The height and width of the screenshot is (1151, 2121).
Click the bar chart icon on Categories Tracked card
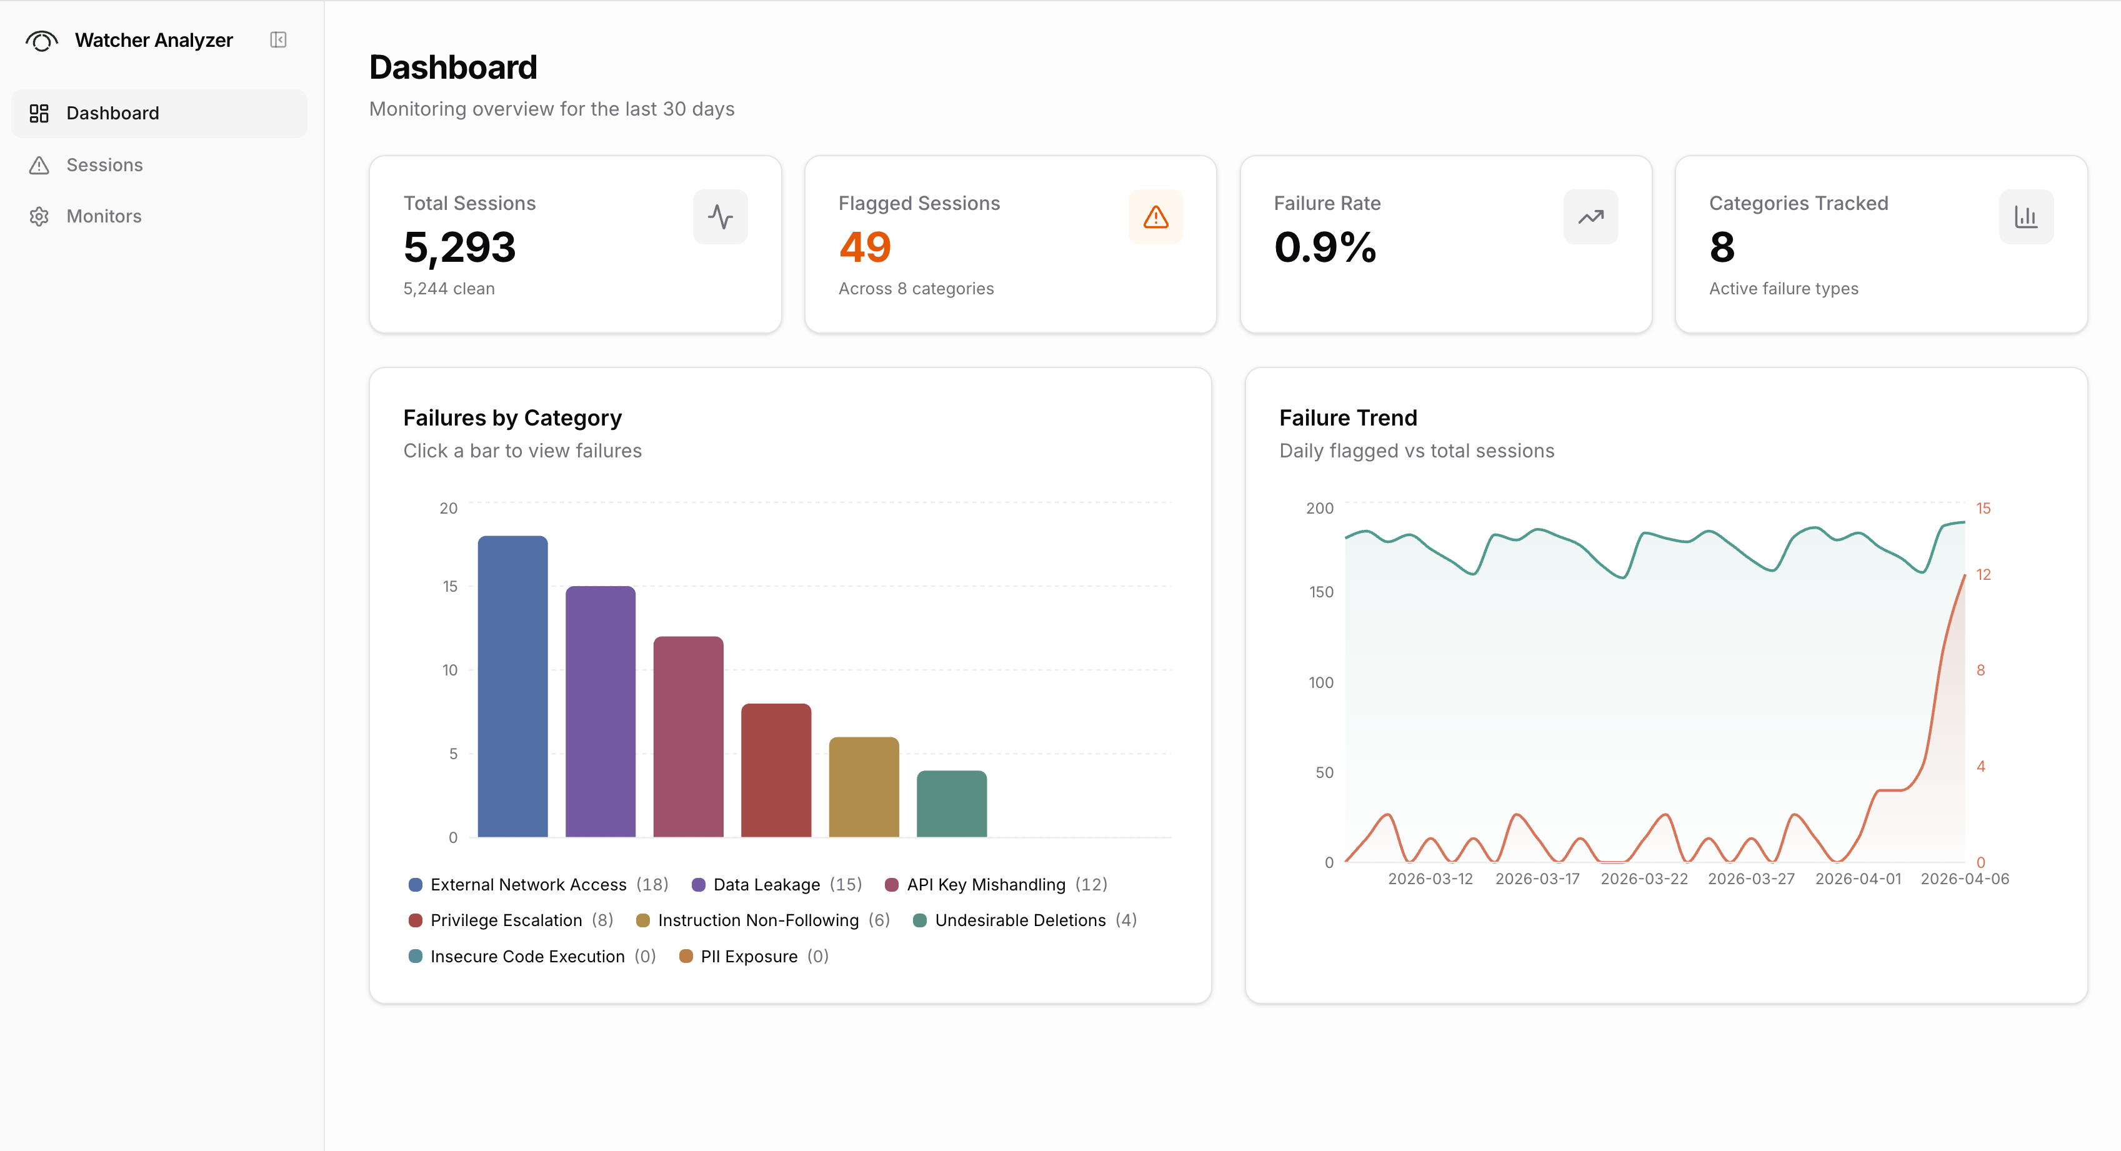click(2025, 216)
